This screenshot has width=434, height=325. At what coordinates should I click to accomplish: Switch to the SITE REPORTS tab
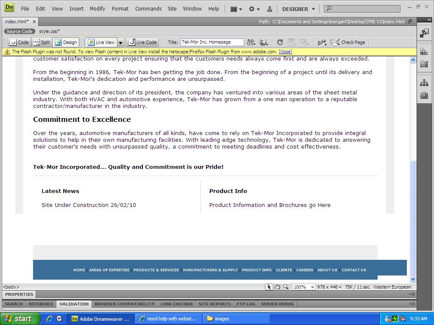pyautogui.click(x=214, y=304)
